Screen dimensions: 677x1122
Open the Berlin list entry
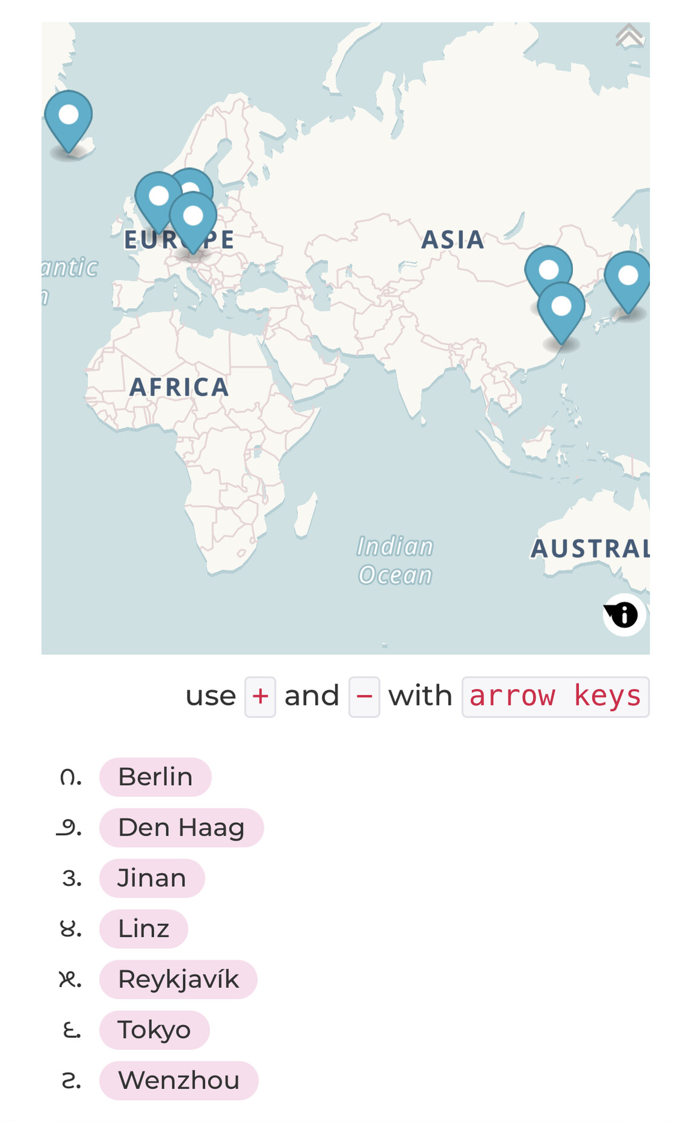coord(155,777)
